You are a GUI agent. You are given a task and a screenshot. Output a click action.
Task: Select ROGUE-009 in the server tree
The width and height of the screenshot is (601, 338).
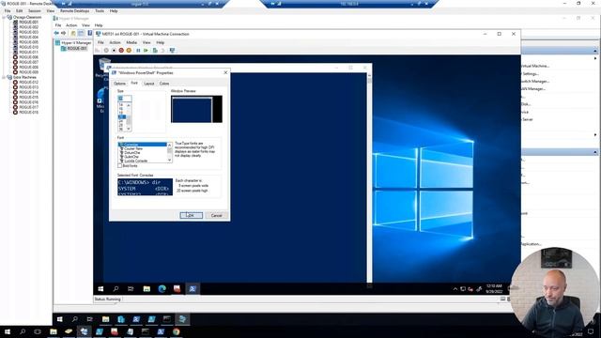28,72
